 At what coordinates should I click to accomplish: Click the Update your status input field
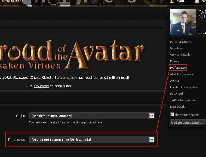tap(188, 123)
